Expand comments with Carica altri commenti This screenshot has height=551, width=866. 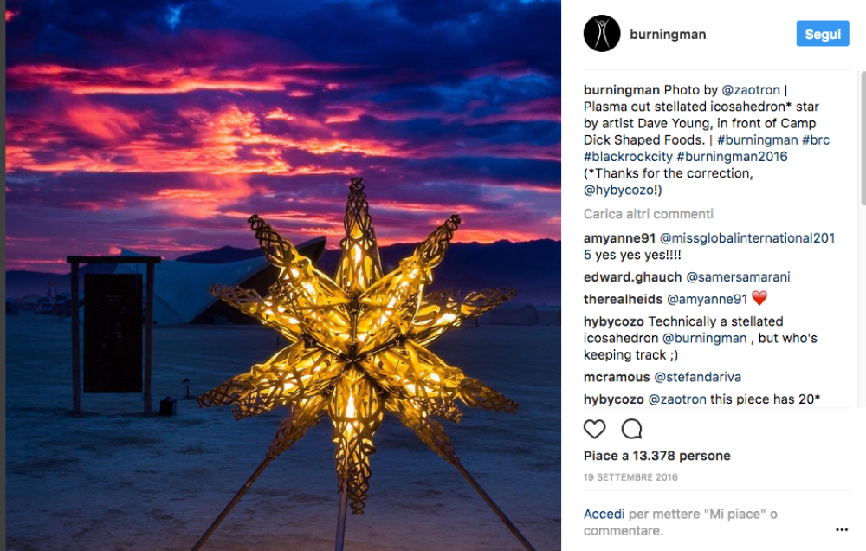click(648, 214)
